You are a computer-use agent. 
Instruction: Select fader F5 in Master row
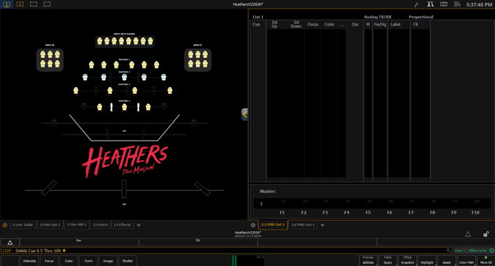pos(368,213)
